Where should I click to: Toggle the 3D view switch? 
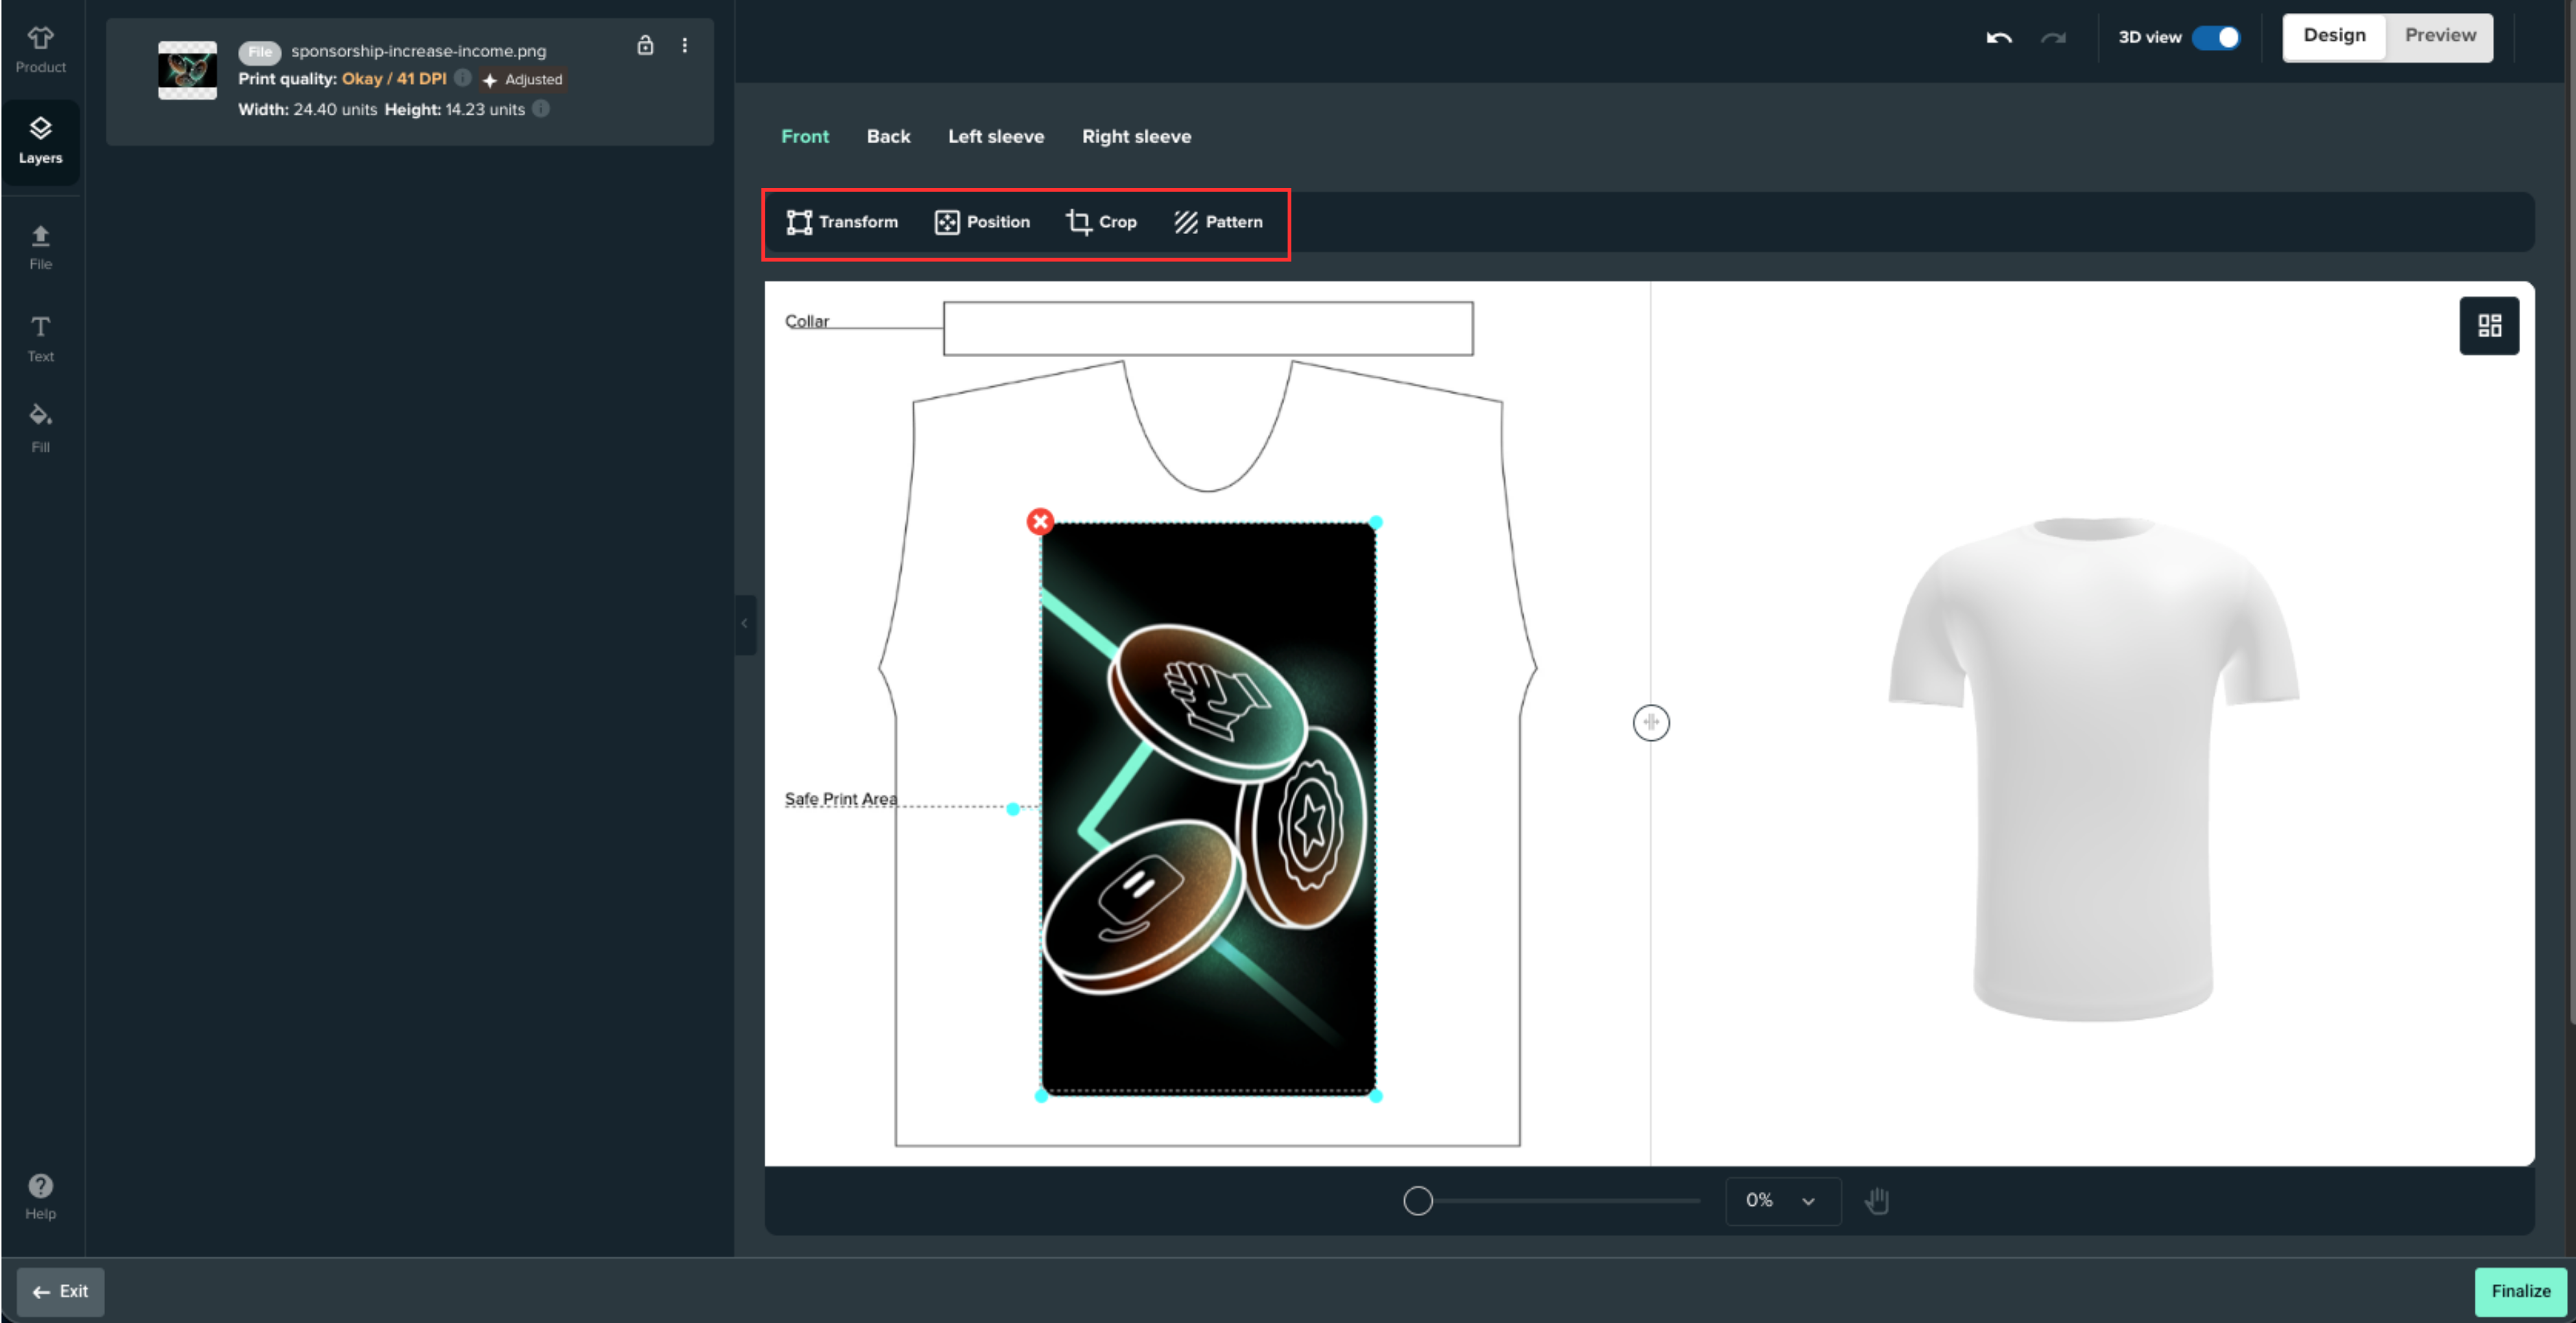pyautogui.click(x=2216, y=37)
